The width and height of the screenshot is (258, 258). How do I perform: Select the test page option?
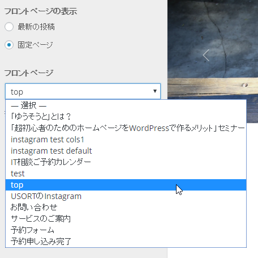[126, 174]
